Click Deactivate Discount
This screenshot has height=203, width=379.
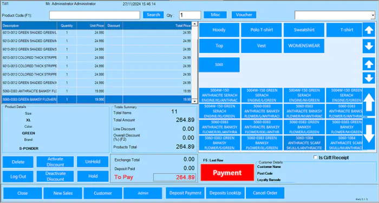[55, 176]
